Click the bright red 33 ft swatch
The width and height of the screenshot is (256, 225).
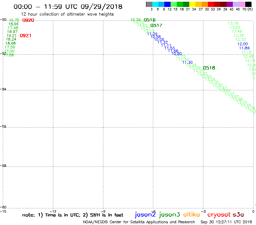tap(211, 4)
